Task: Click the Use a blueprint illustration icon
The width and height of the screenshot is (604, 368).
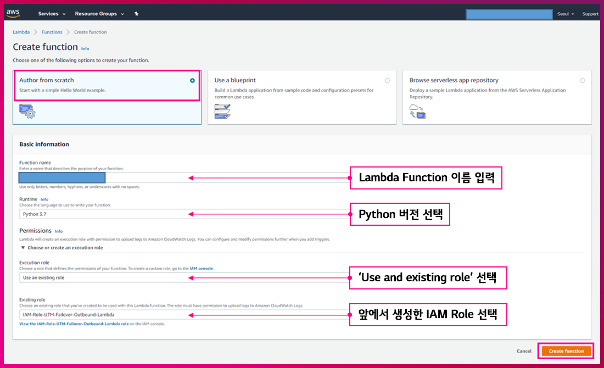Action: pyautogui.click(x=222, y=111)
